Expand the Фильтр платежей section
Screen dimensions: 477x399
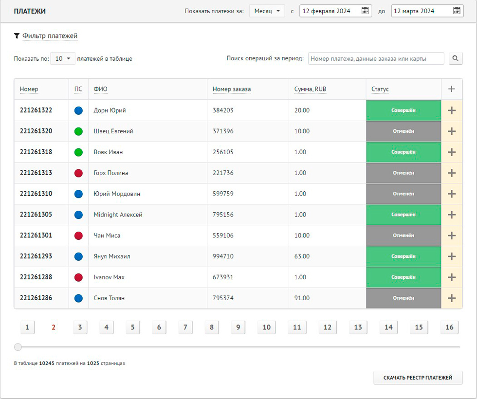[50, 36]
